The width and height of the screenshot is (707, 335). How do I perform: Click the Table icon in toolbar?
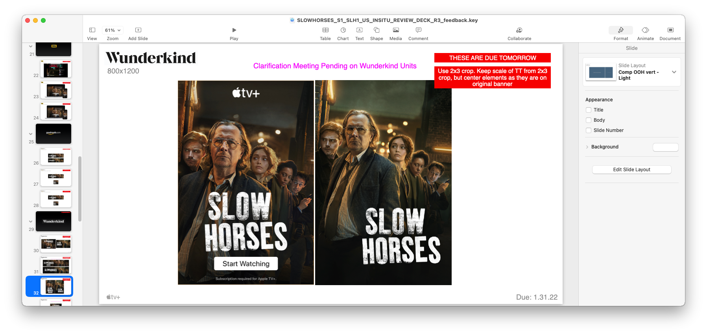(x=325, y=30)
